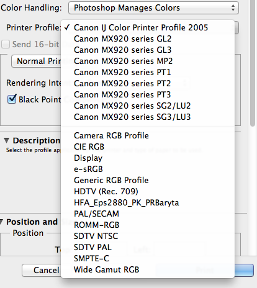Select Wide Gamut RGB profile
This screenshot has width=257, height=288.
(x=148, y=269)
